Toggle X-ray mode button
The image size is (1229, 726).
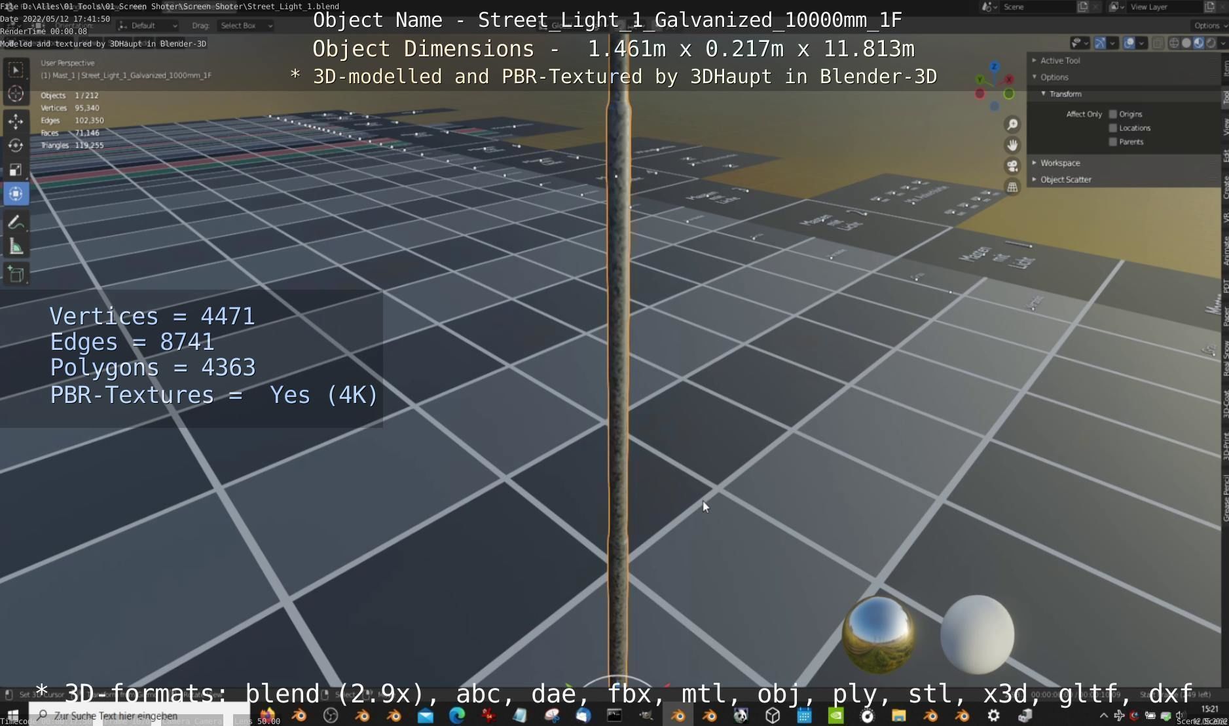1158,43
